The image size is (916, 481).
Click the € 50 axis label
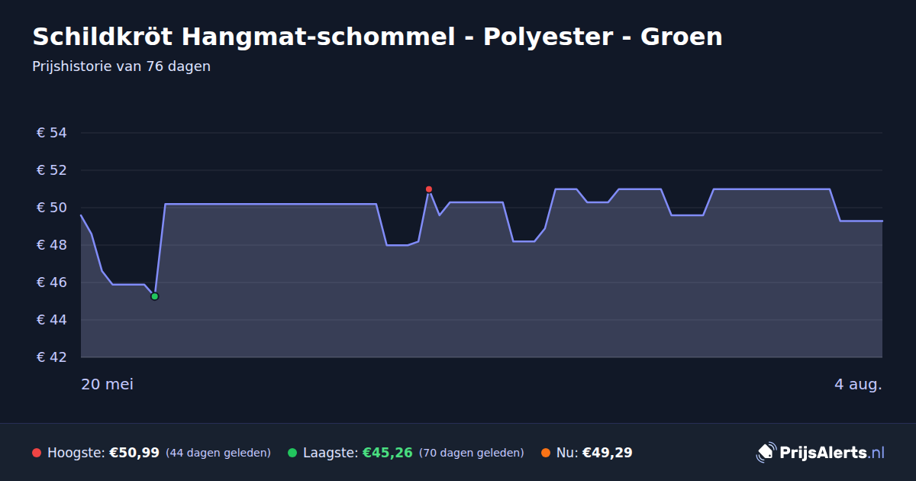[52, 208]
